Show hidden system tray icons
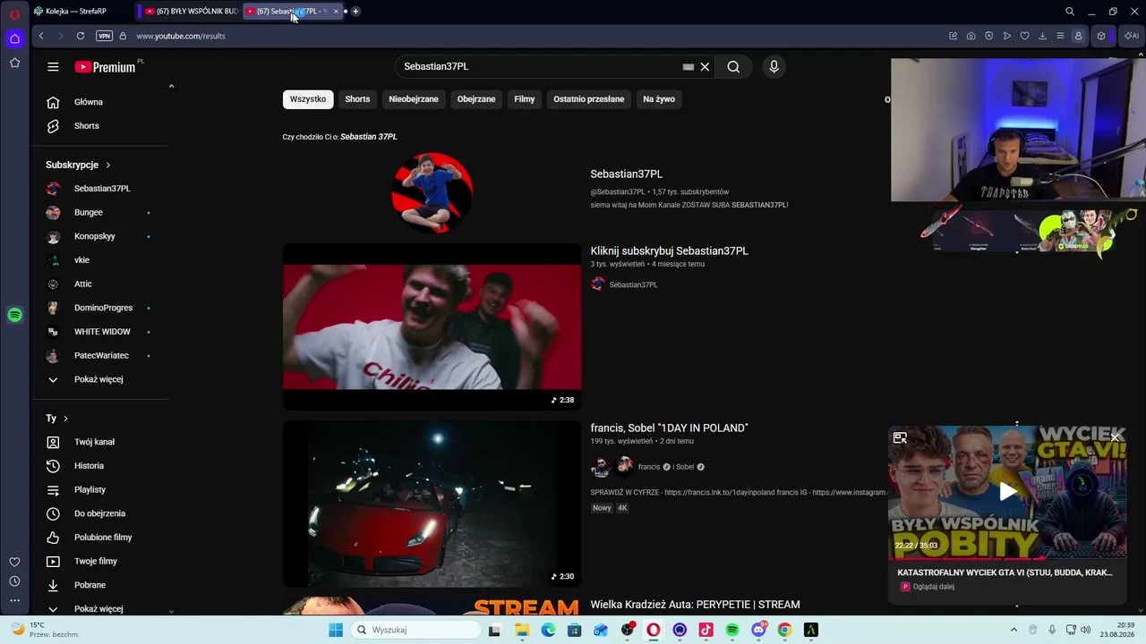1146x644 pixels. point(1013,630)
